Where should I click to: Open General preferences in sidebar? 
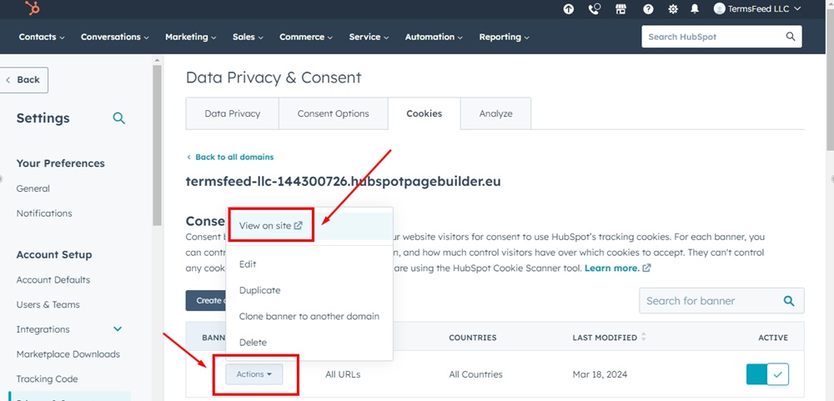(x=33, y=188)
